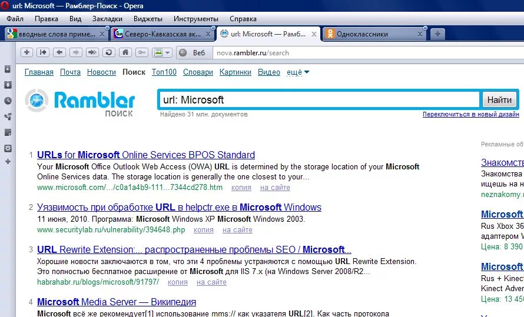Click the Forward arrow button
Image resolution: width=524 pixels, height=317 pixels.
tap(76, 52)
